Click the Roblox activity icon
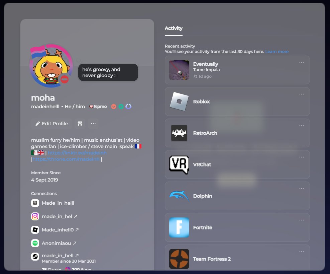Screen dimensions: 330x274 [x=179, y=101]
